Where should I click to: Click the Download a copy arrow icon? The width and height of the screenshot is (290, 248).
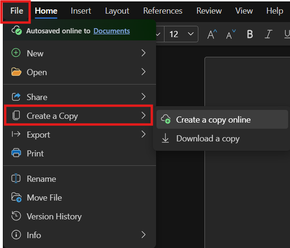pos(165,139)
